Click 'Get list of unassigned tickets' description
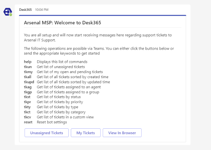Image resolution: width=211 pixels, height=150 pixels. [61, 67]
